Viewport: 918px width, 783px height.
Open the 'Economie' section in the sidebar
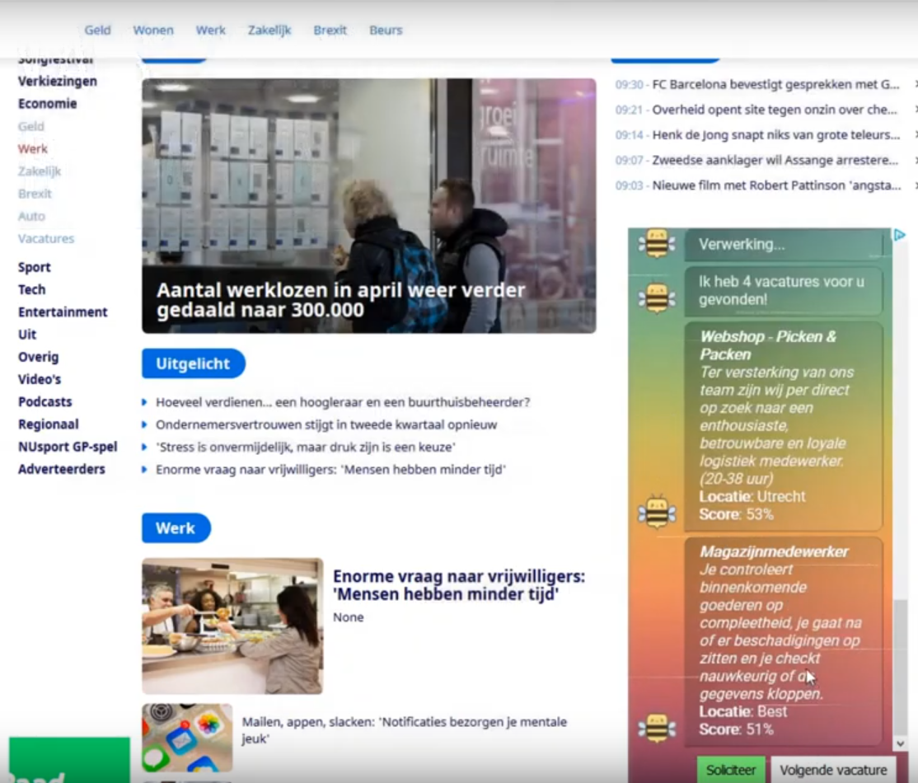(x=47, y=103)
